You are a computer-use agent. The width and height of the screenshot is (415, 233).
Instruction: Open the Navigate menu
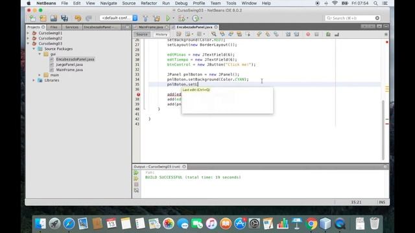point(108,3)
